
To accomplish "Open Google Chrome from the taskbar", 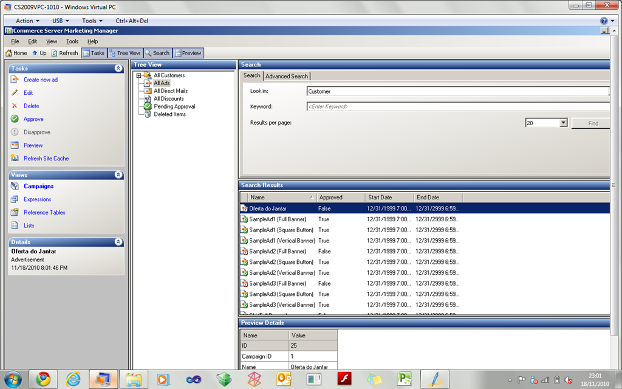I will pyautogui.click(x=43, y=379).
